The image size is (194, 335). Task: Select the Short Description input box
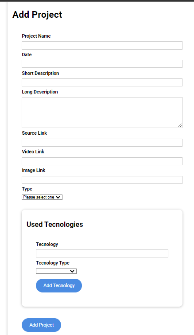point(102,82)
